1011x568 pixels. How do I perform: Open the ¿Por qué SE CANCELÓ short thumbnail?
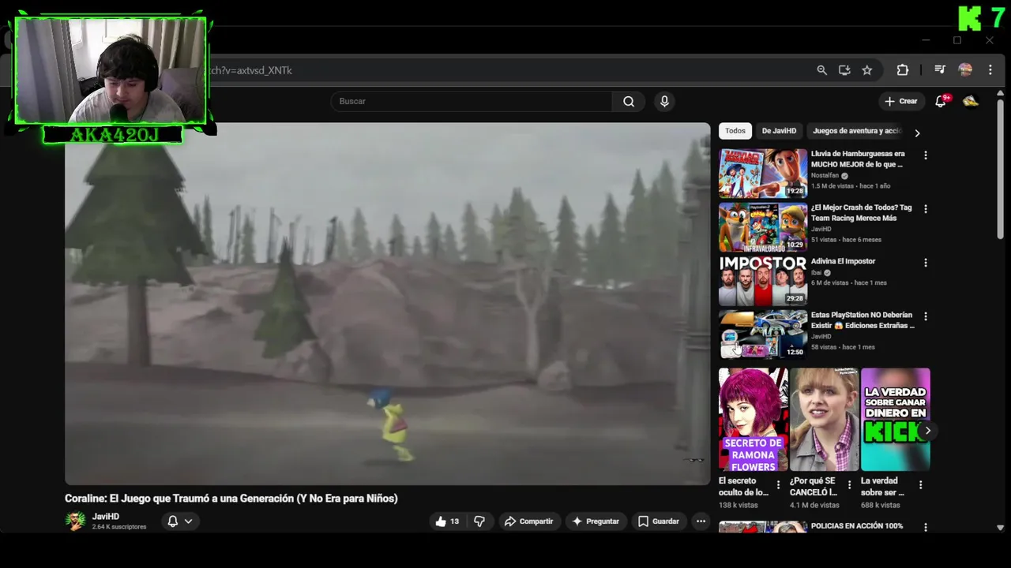pyautogui.click(x=825, y=419)
